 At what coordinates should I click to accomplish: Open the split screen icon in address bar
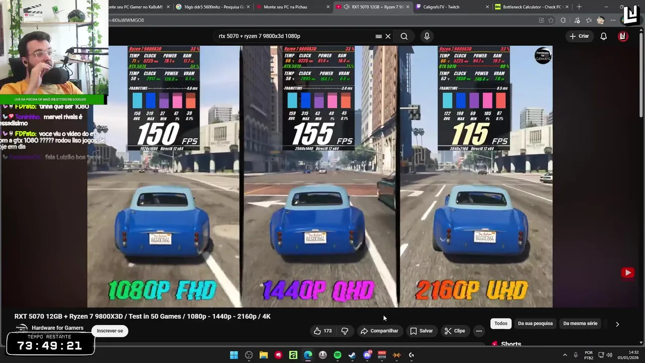point(541,20)
